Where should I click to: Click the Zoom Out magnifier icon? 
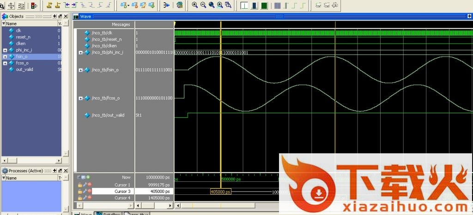click(203, 5)
